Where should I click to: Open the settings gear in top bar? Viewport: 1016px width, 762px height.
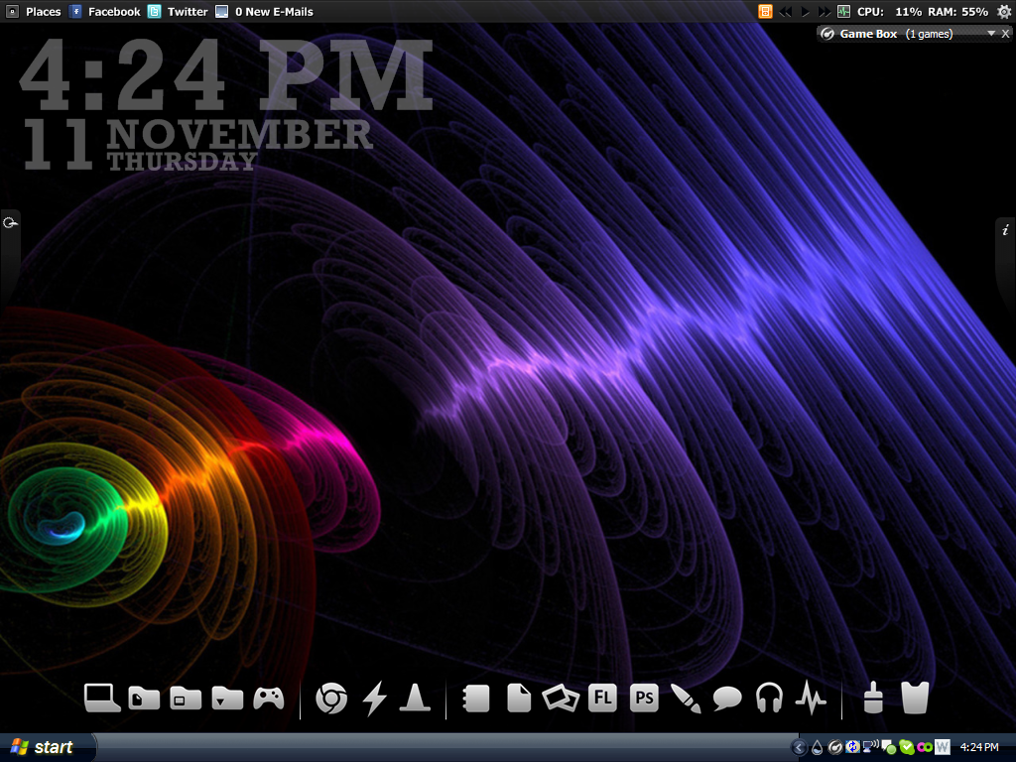(x=1003, y=12)
